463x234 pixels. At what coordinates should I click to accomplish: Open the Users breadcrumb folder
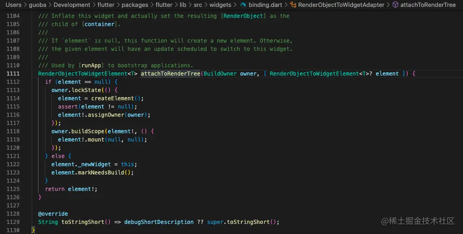coord(14,5)
